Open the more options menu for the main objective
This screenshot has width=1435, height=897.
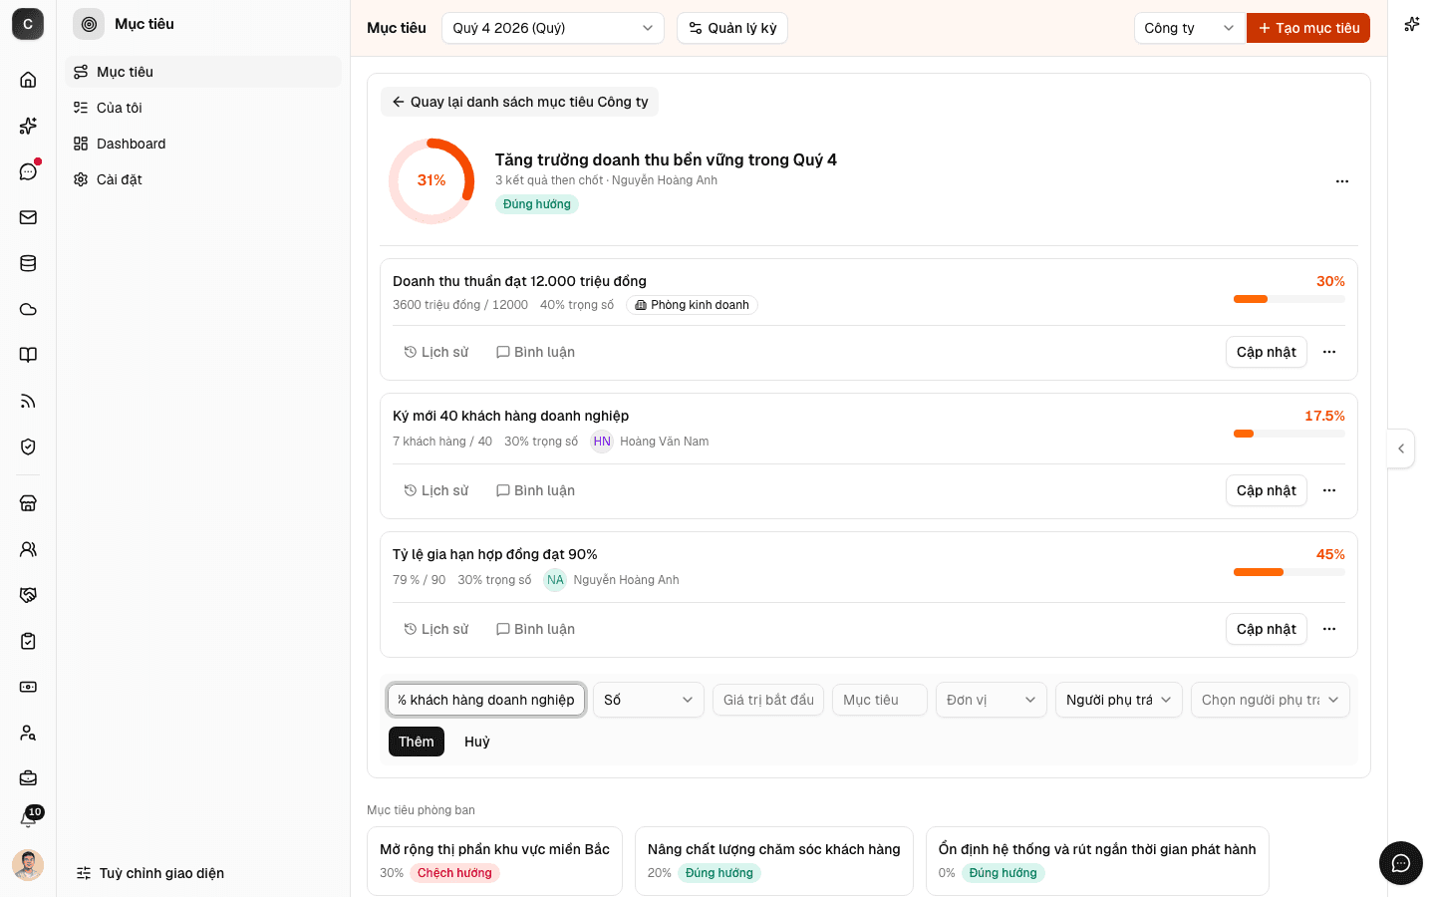click(x=1342, y=181)
